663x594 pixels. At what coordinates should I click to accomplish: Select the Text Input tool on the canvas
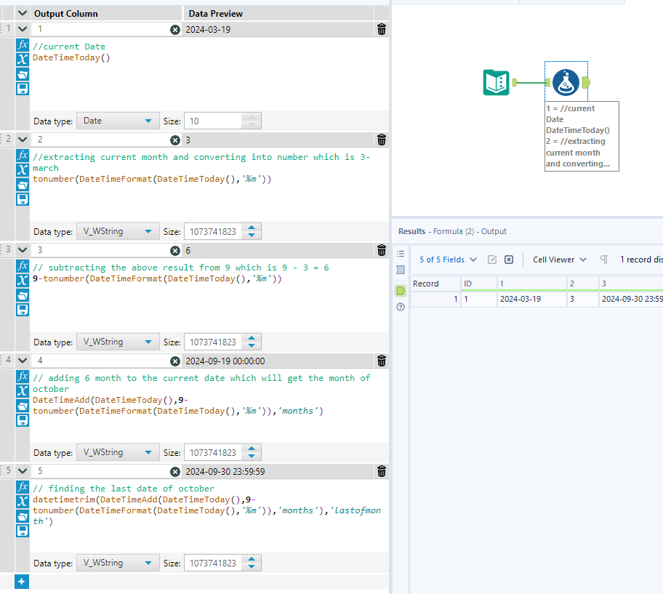(x=497, y=82)
